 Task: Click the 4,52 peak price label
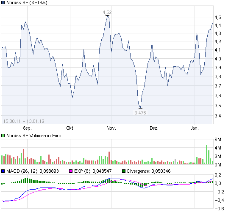coord(107,12)
